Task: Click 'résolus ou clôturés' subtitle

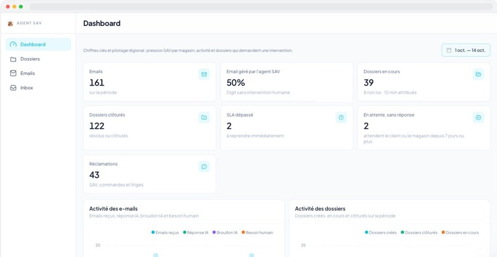Action: [108, 136]
